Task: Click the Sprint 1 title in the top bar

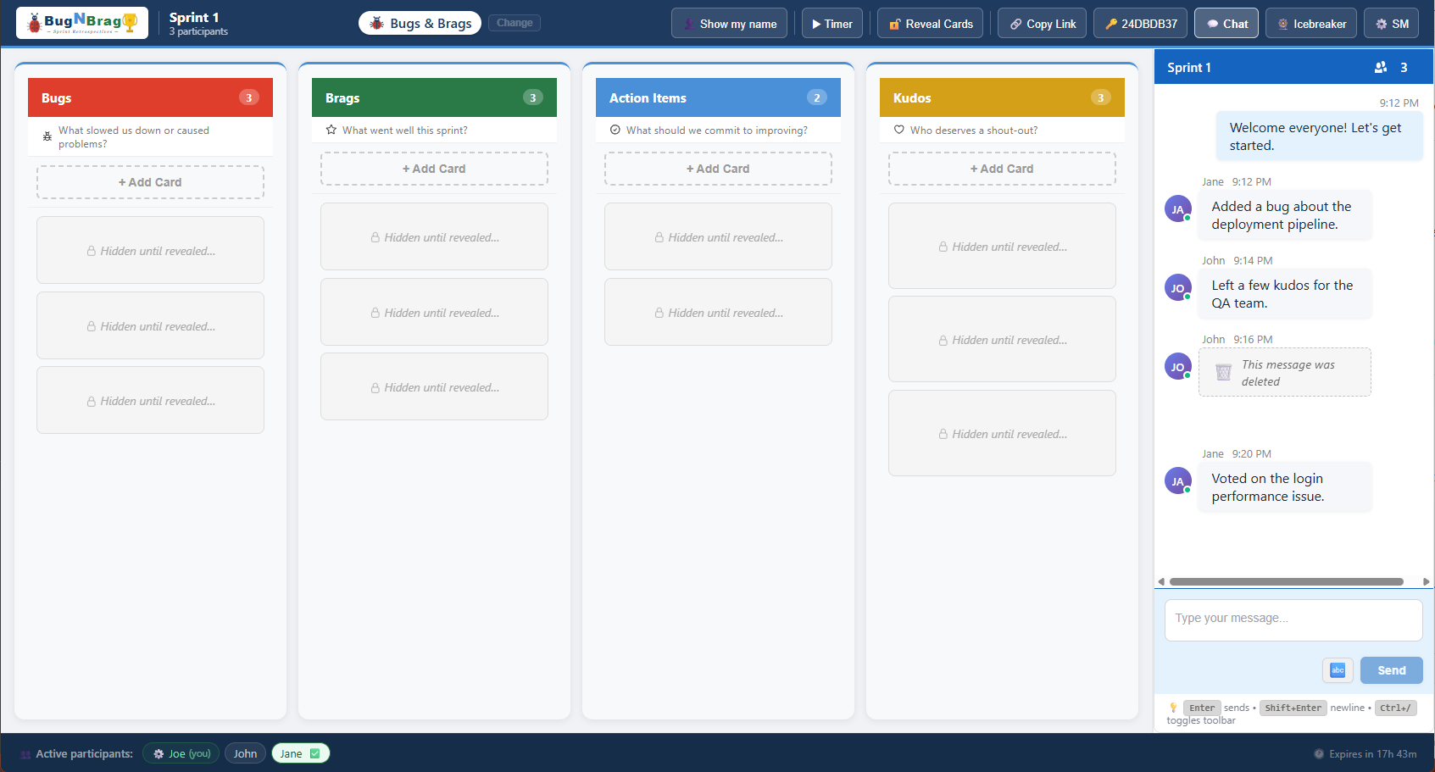Action: (x=194, y=17)
